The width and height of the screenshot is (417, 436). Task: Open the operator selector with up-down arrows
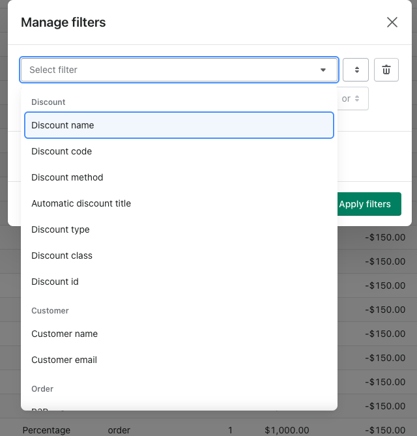[356, 70]
